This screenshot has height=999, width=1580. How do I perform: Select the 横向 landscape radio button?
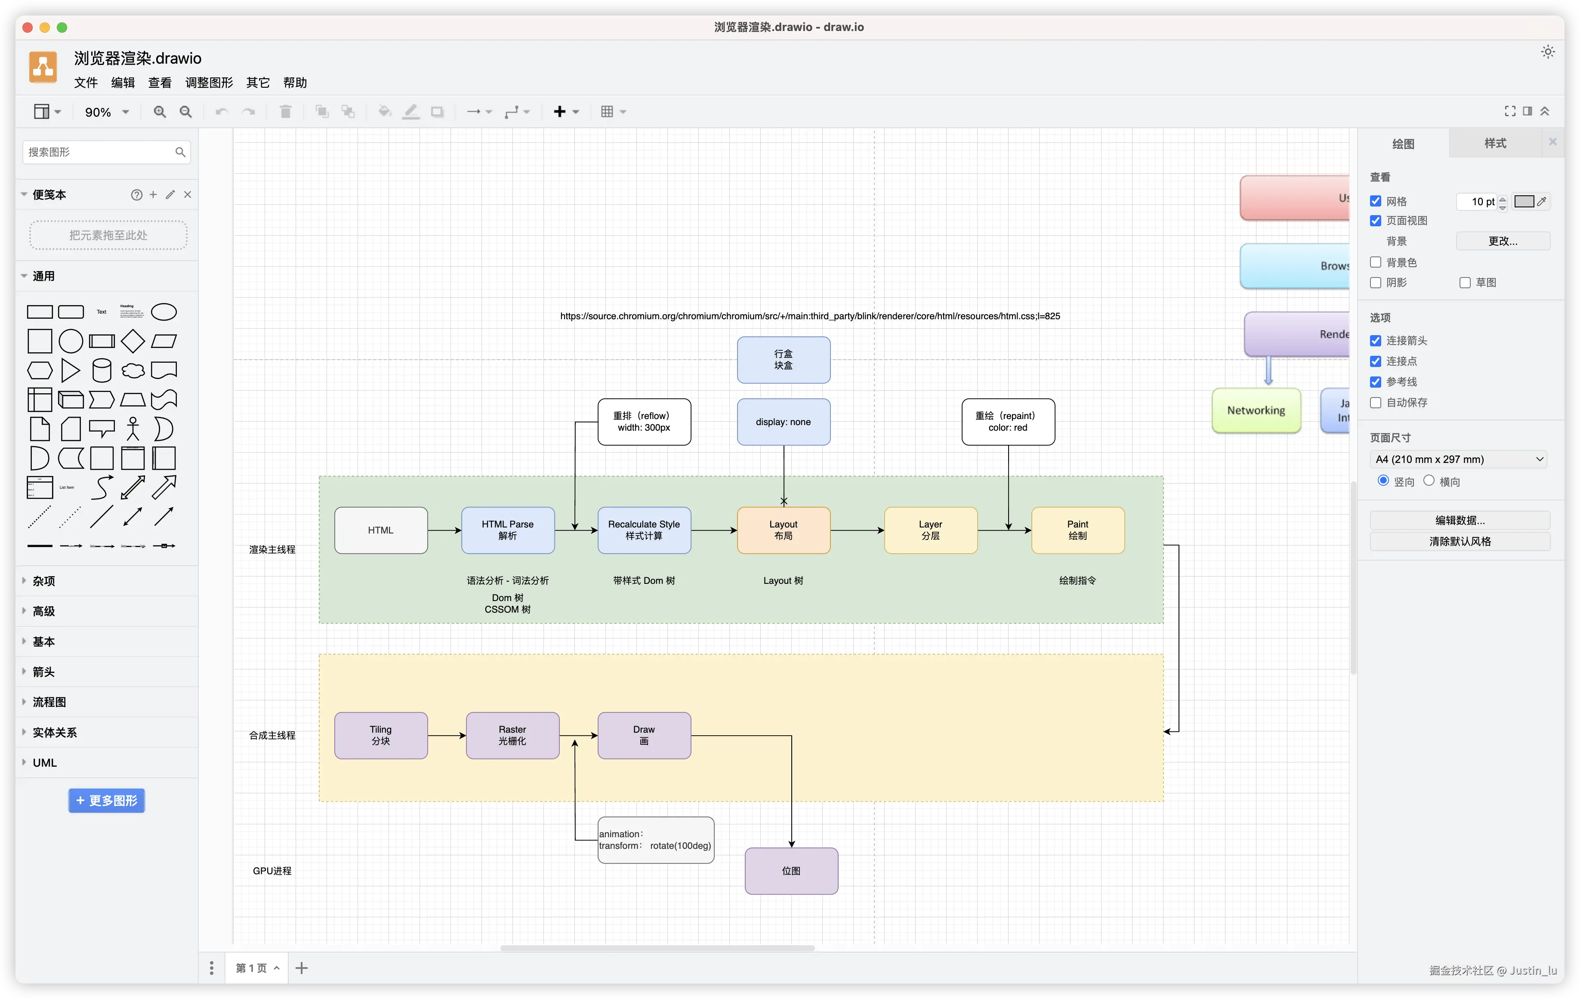(x=1429, y=481)
